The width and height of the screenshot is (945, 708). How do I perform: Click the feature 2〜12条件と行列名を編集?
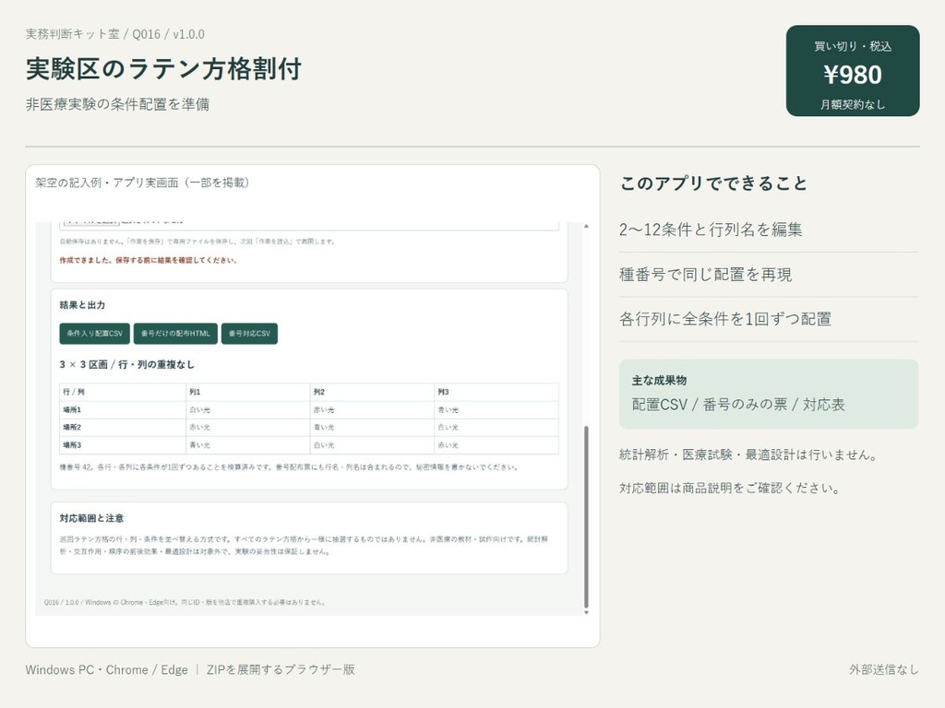point(711,230)
